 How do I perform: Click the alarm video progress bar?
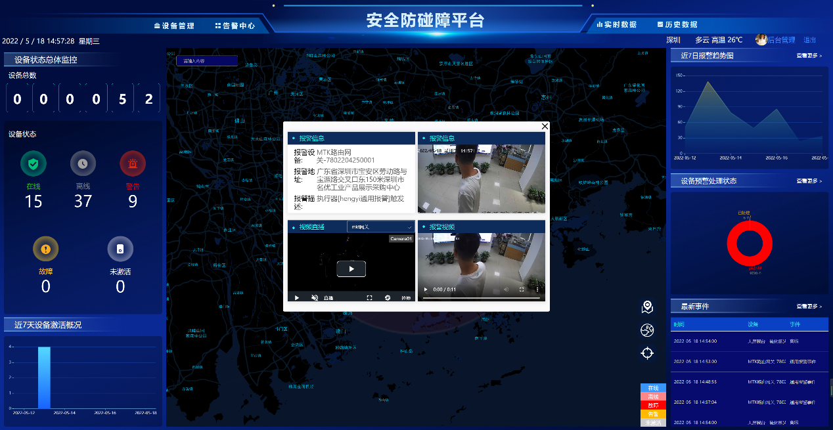tap(481, 297)
